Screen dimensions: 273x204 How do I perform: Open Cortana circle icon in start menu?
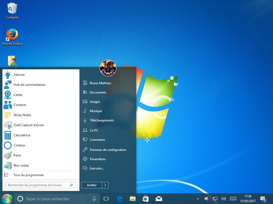point(8,145)
